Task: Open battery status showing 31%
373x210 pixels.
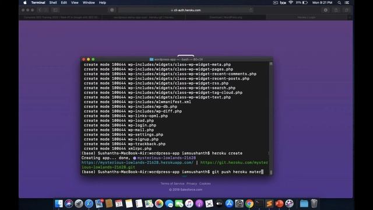Action: (302, 2)
